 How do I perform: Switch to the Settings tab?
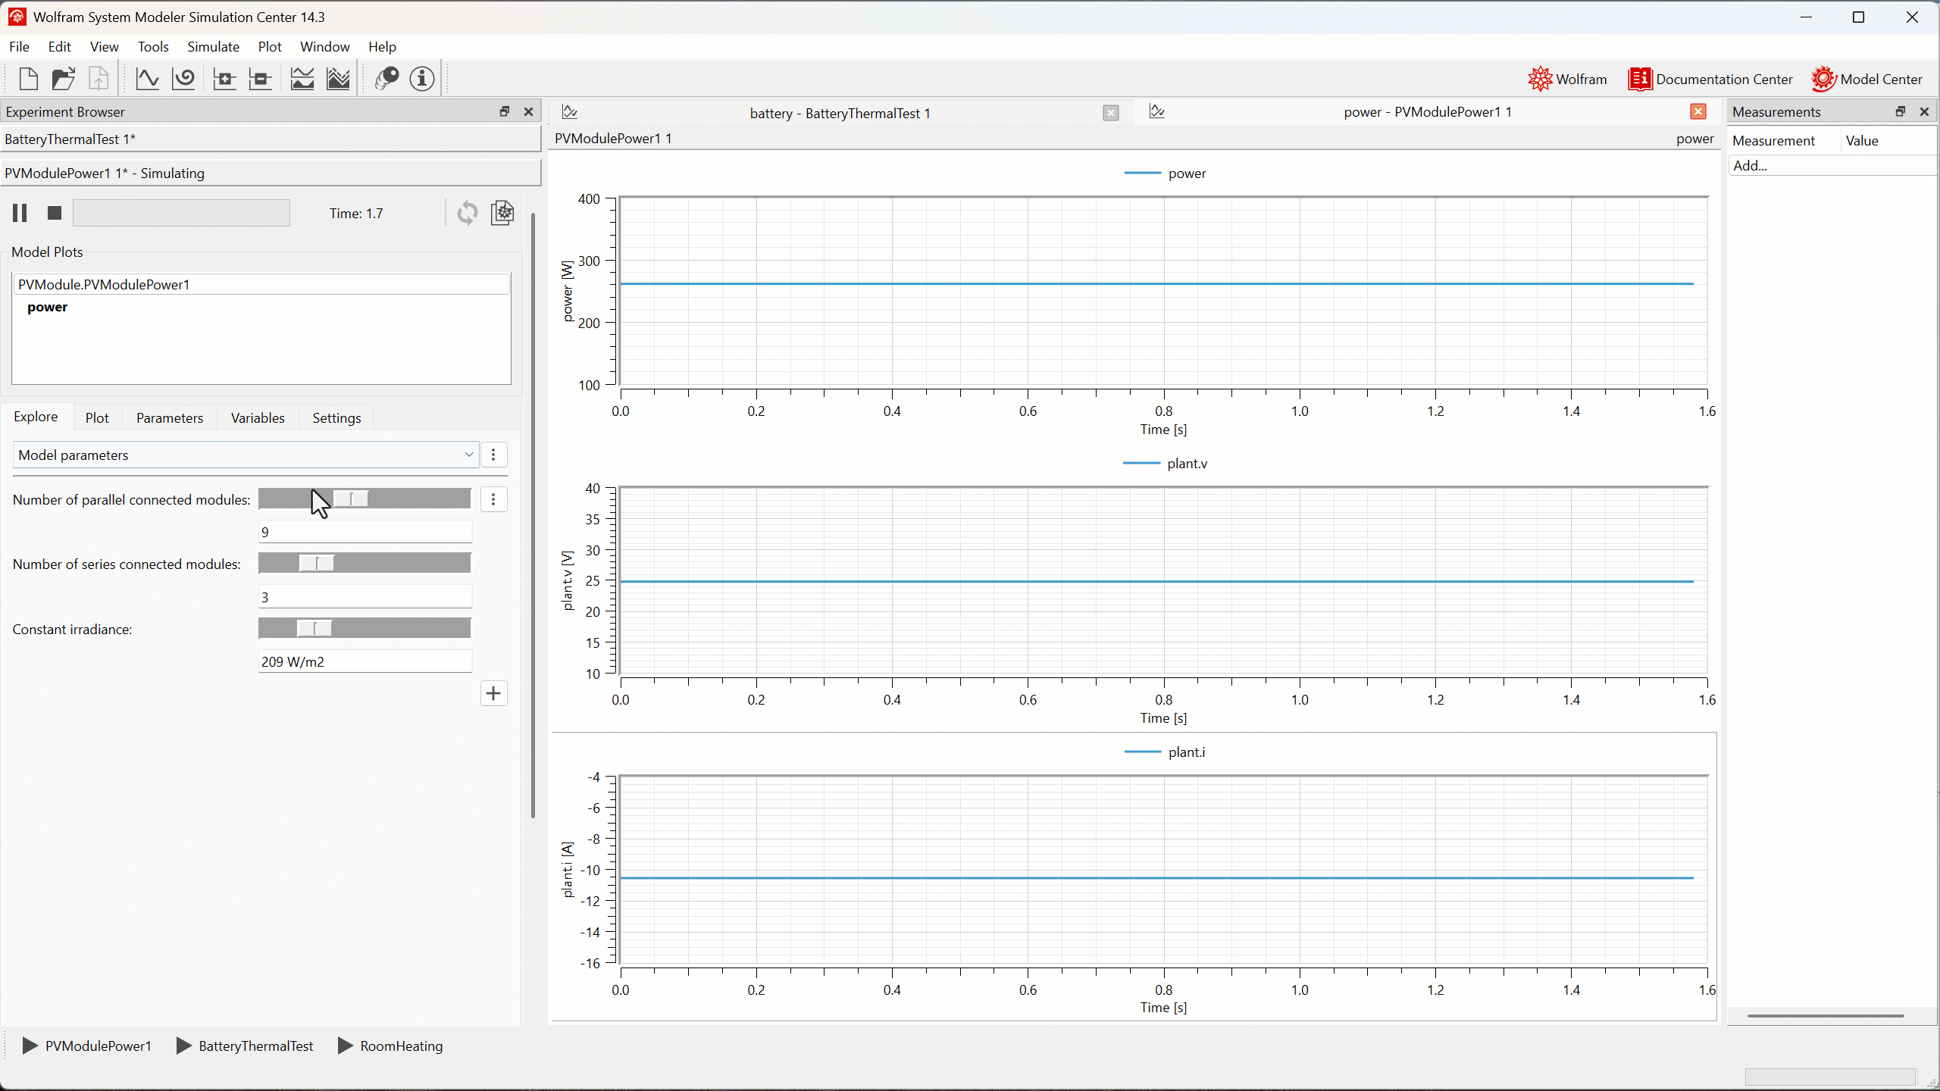pos(336,417)
